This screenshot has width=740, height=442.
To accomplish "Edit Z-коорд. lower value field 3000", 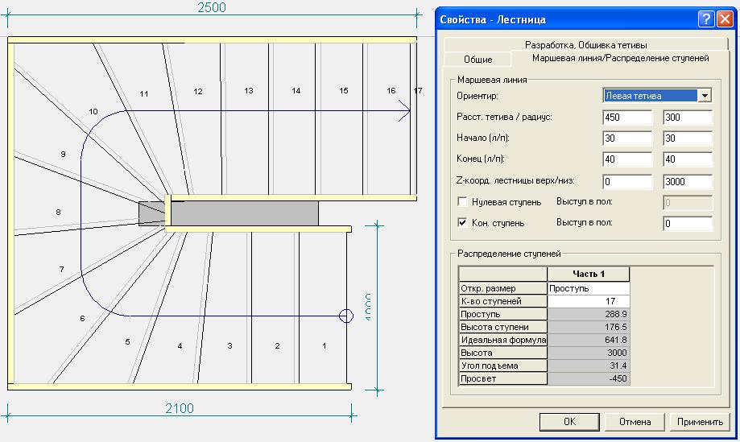I will (688, 182).
